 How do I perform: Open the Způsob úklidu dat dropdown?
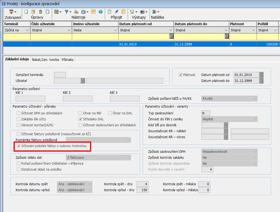coord(98,157)
